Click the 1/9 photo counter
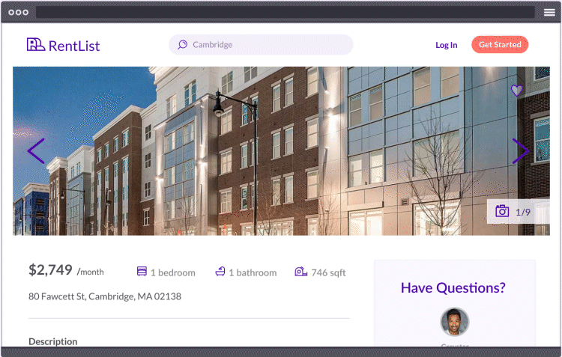The height and width of the screenshot is (357, 562). coord(523,213)
